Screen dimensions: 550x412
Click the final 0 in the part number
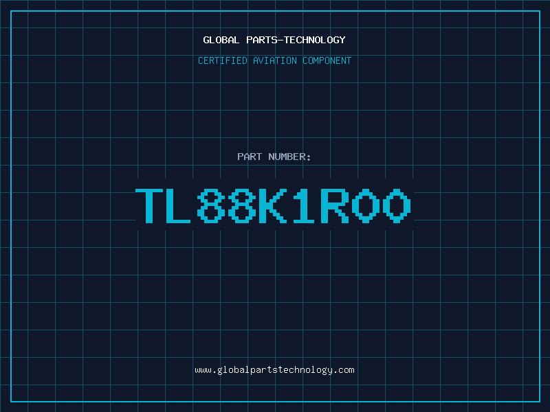[x=397, y=205]
